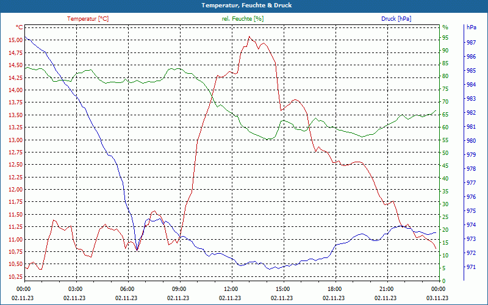Click the green humidity axis value "20"

pyautogui.click(x=445, y=230)
